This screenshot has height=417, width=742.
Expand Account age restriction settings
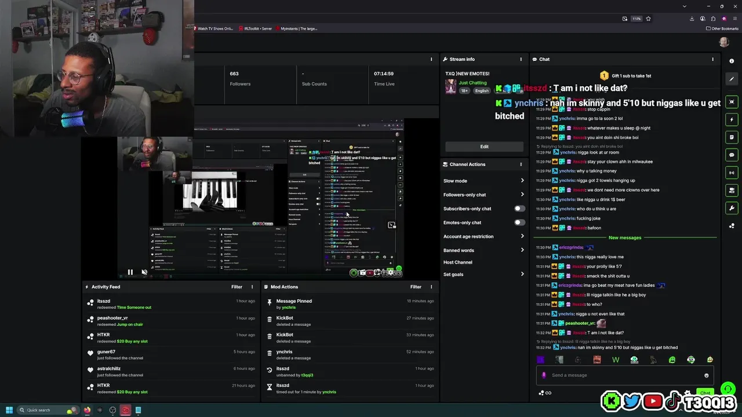[x=483, y=236]
